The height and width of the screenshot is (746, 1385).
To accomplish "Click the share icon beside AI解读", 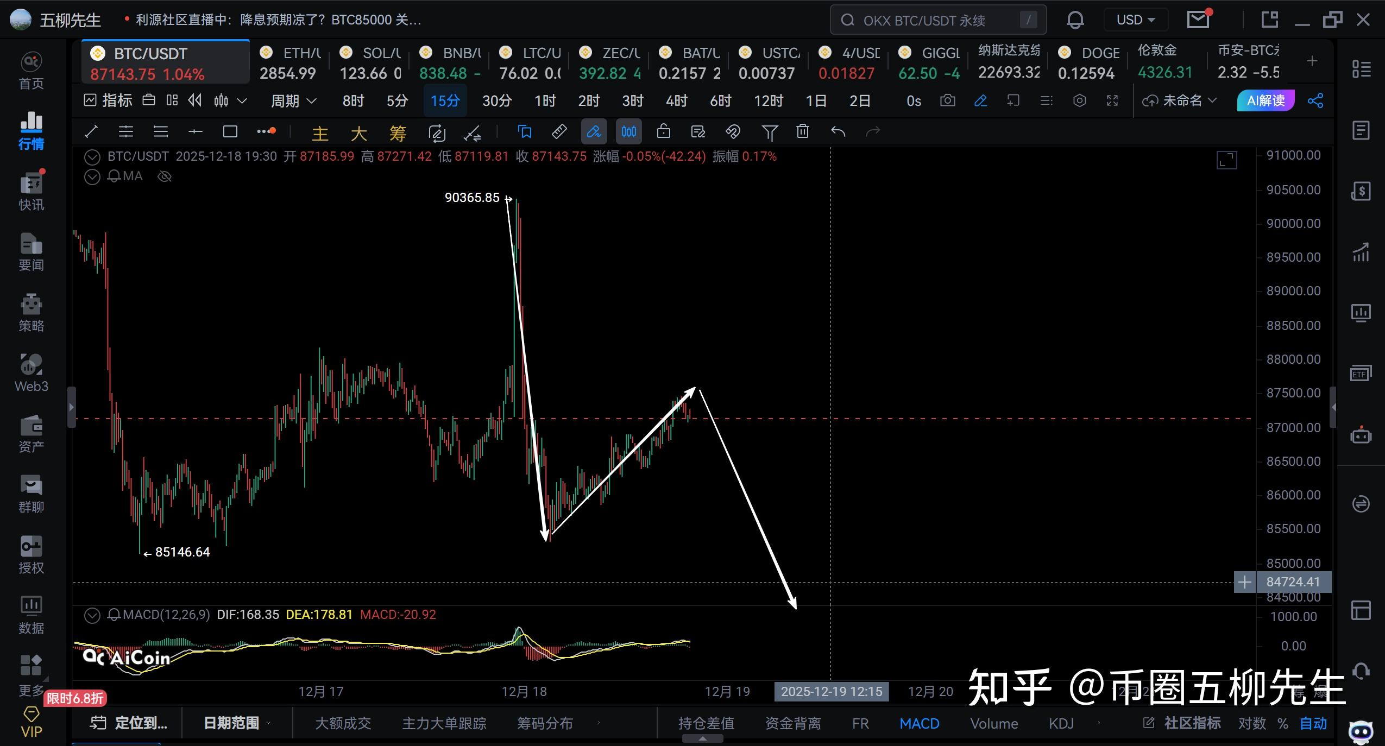I will (x=1315, y=100).
